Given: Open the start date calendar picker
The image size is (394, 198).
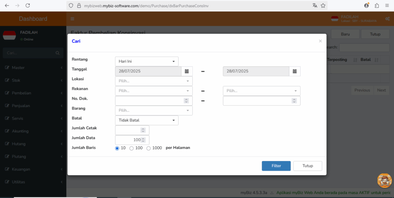Looking at the screenshot, I should point(187,71).
